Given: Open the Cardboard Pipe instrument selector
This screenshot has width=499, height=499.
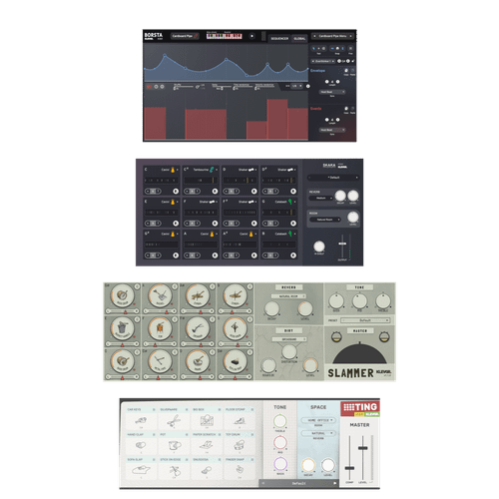Looking at the screenshot, I should (x=185, y=36).
